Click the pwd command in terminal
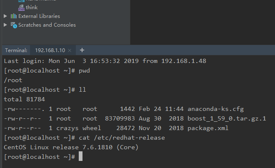This screenshot has height=168, width=275. pyautogui.click(x=84, y=71)
